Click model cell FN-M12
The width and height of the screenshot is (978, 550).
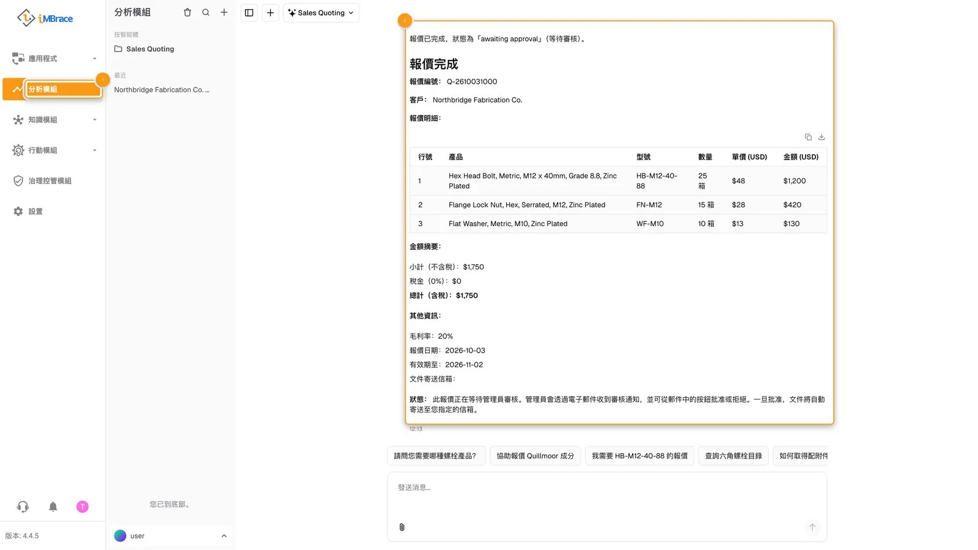click(649, 205)
